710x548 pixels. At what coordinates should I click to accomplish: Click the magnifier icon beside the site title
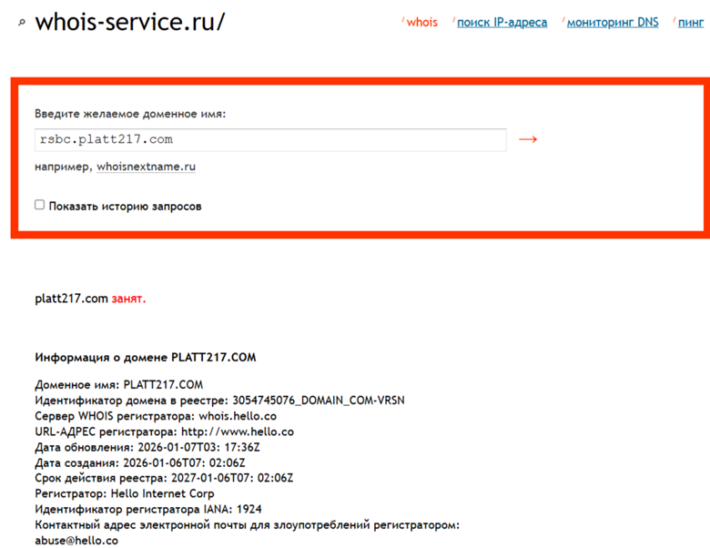coord(22,22)
